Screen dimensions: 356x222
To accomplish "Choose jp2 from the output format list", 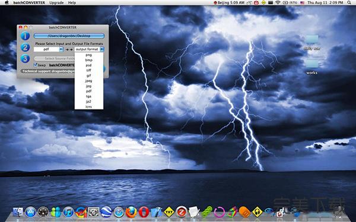I will 89,101.
